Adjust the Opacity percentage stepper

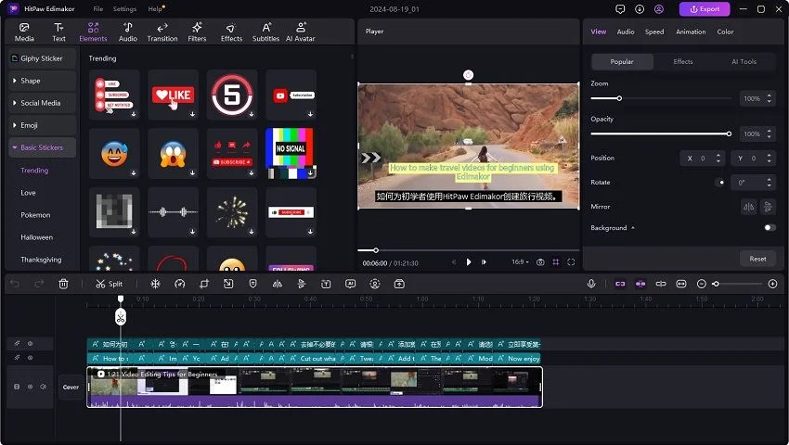coord(769,133)
